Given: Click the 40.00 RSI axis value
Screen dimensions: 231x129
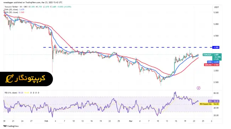Looking at the screenshot, I should pyautogui.click(x=216, y=108).
